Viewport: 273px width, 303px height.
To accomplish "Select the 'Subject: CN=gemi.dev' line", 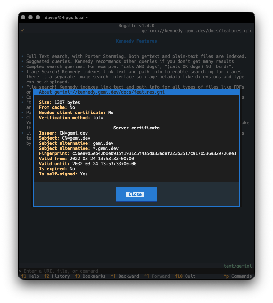I will click(64, 138).
